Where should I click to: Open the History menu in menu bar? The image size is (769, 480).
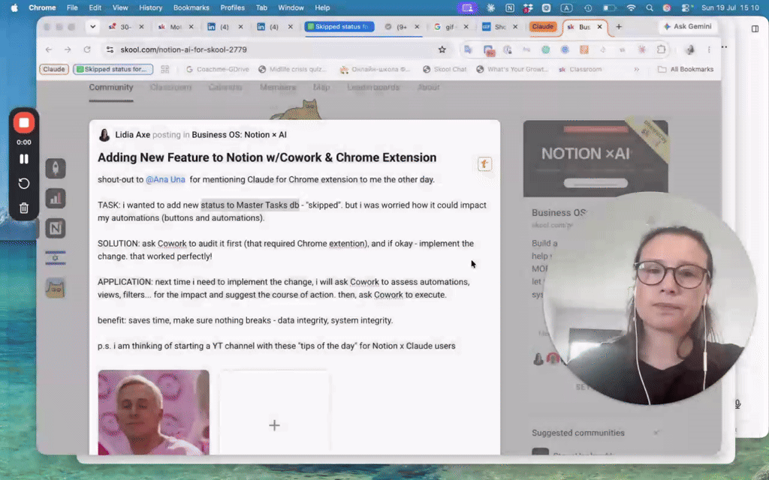click(x=150, y=7)
